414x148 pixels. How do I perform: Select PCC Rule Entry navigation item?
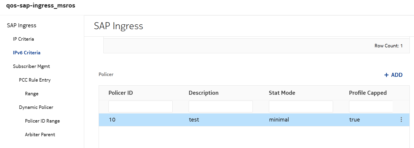(35, 80)
